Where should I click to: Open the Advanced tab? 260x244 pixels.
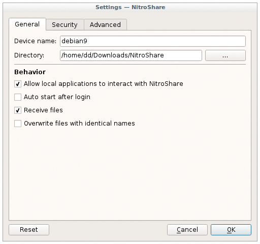pyautogui.click(x=105, y=25)
